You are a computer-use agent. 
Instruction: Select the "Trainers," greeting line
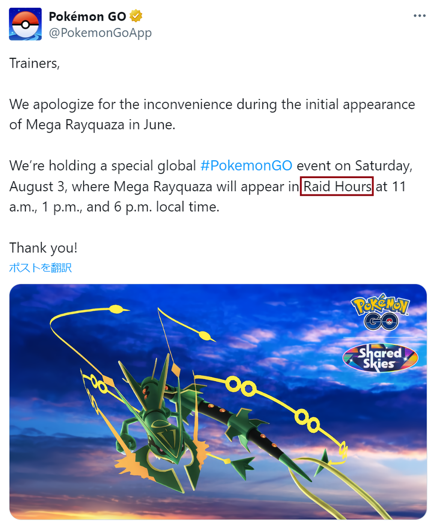pyautogui.click(x=35, y=63)
